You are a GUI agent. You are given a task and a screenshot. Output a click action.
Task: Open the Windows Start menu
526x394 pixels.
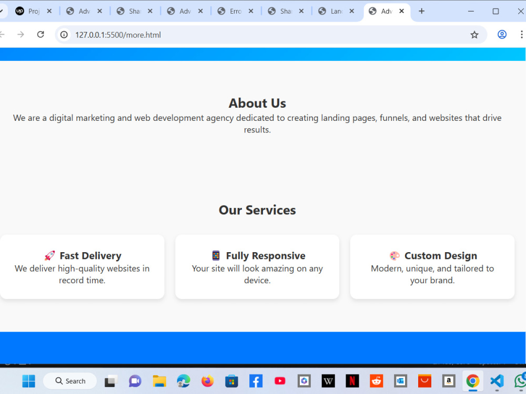28,381
